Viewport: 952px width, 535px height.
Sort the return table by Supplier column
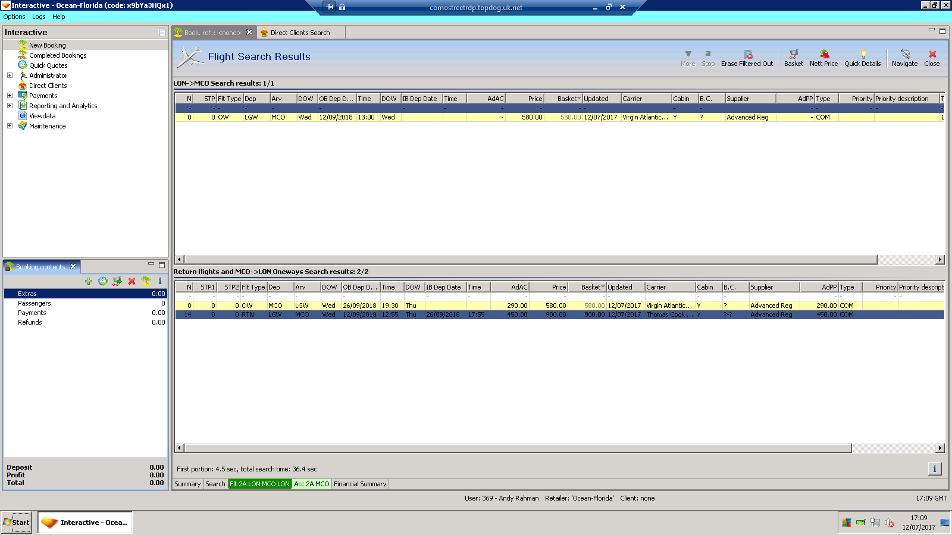(774, 287)
